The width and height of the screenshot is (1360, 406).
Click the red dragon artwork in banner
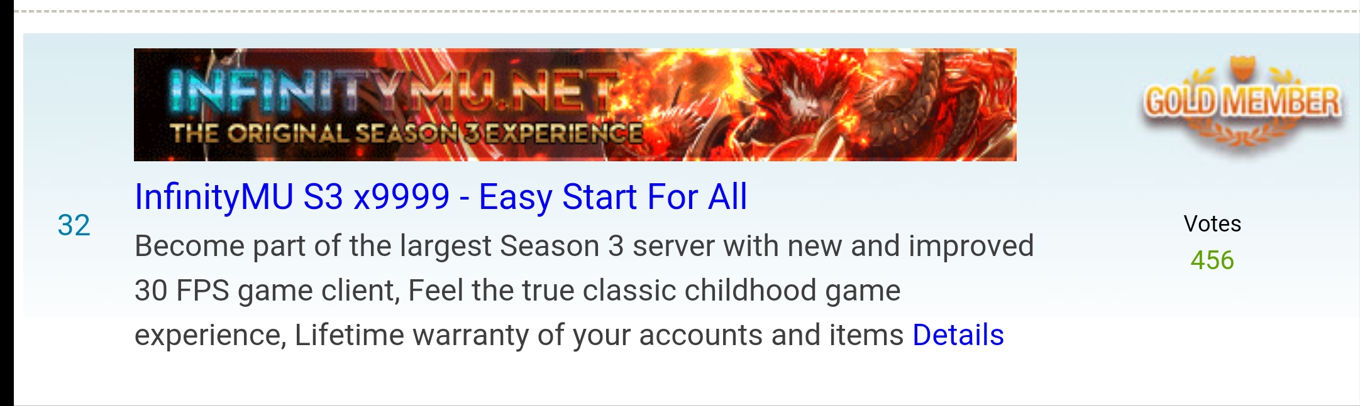tap(880, 104)
